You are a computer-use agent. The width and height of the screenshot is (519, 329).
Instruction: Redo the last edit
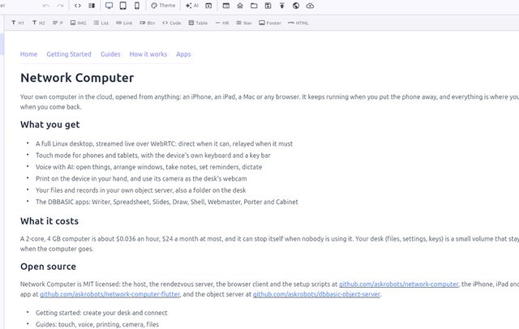(x=60, y=6)
